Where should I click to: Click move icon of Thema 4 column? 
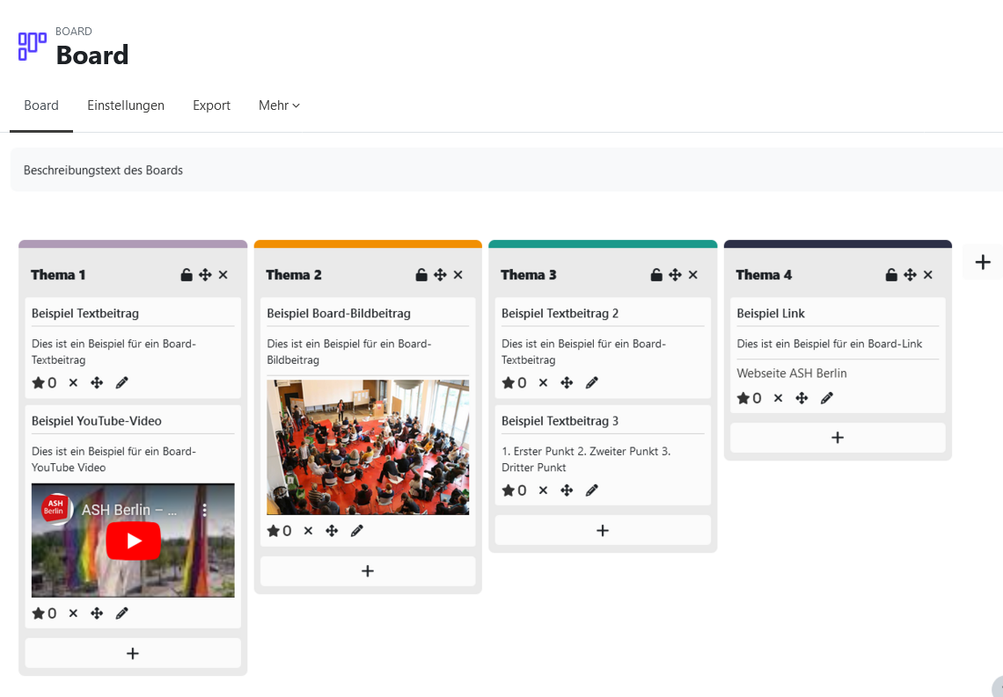(x=911, y=275)
